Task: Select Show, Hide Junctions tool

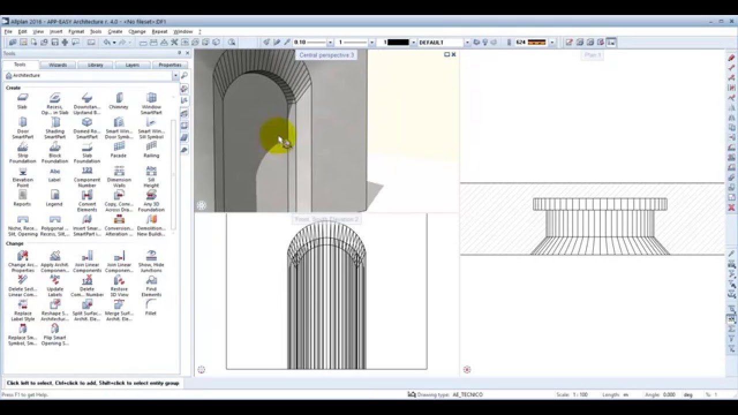Action: pos(151,262)
